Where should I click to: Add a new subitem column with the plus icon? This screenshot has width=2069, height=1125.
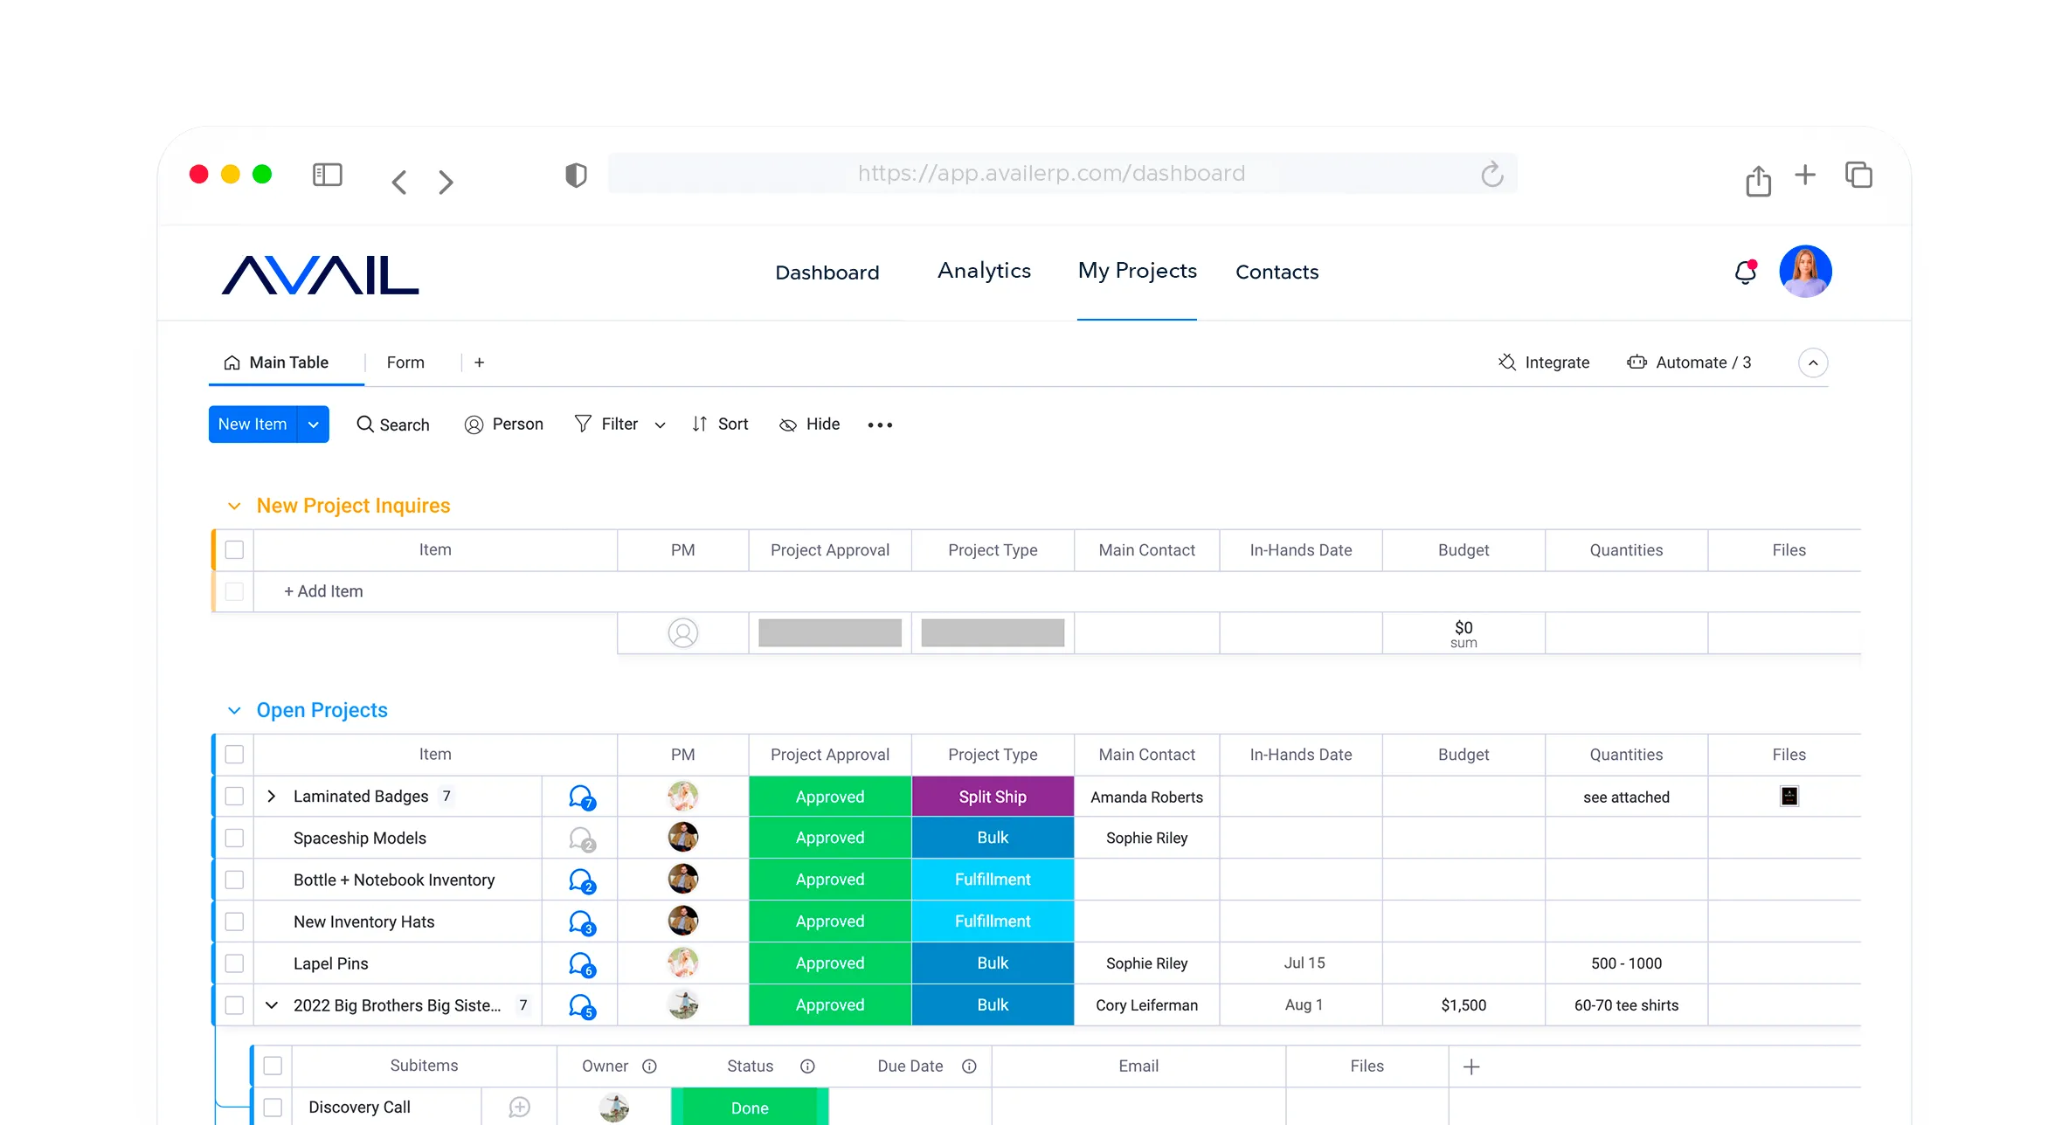(x=1471, y=1066)
